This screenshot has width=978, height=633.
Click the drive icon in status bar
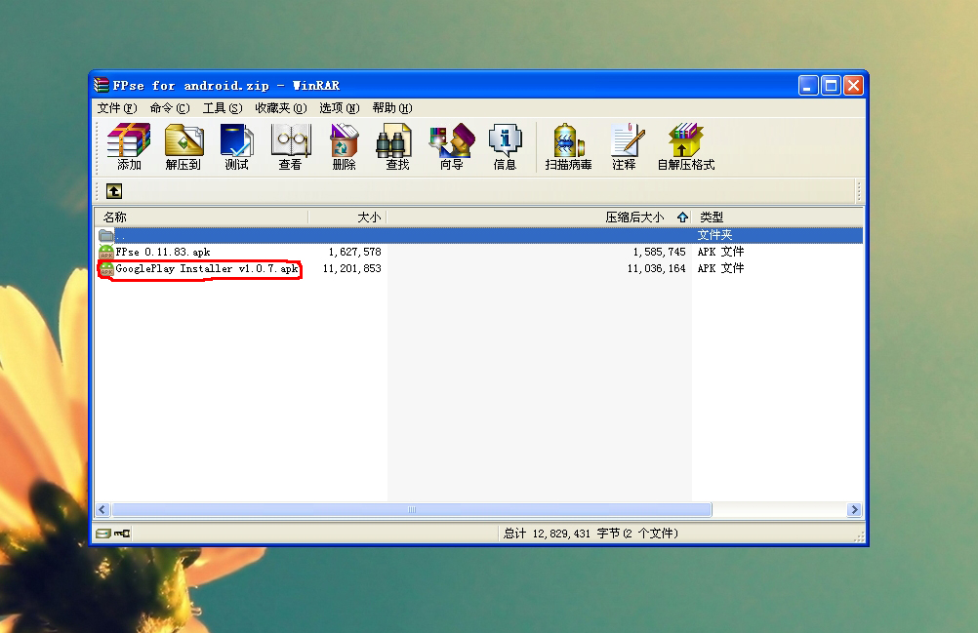click(102, 534)
